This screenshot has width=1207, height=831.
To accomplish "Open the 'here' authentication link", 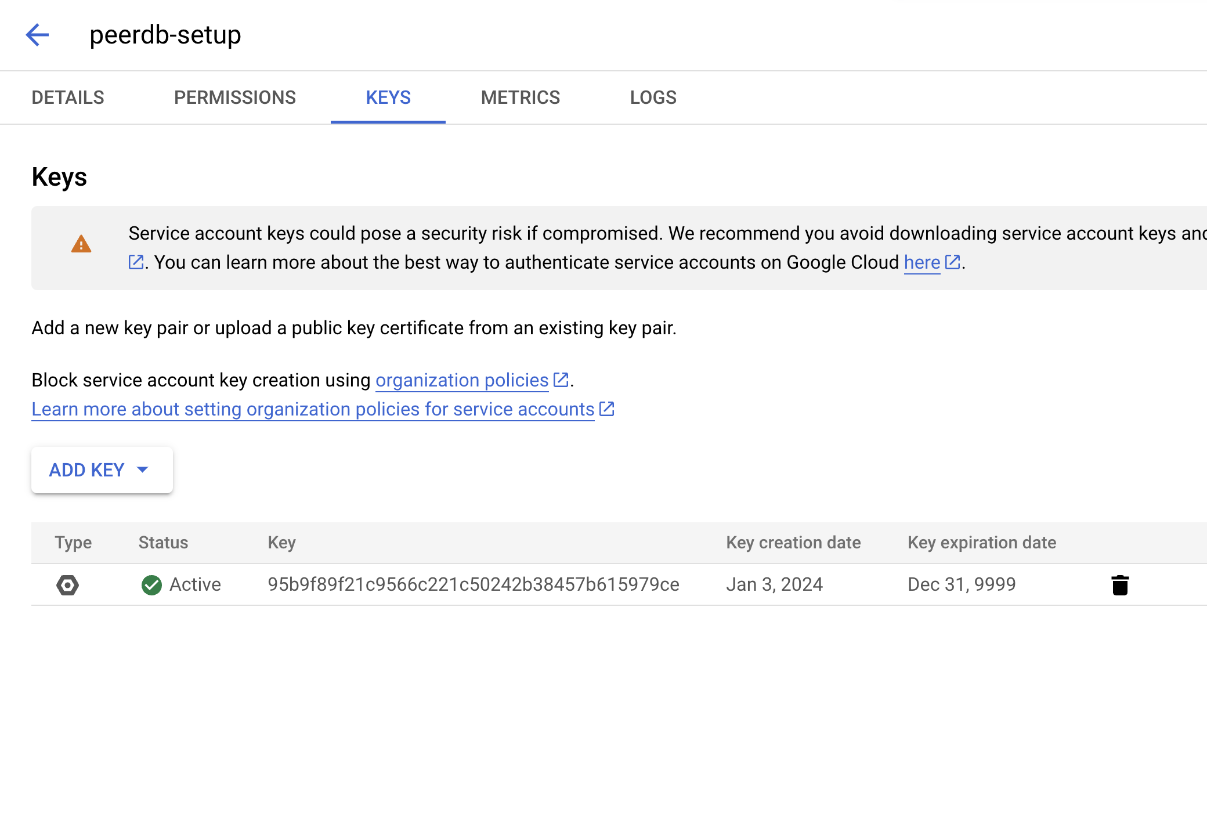I will point(921,262).
